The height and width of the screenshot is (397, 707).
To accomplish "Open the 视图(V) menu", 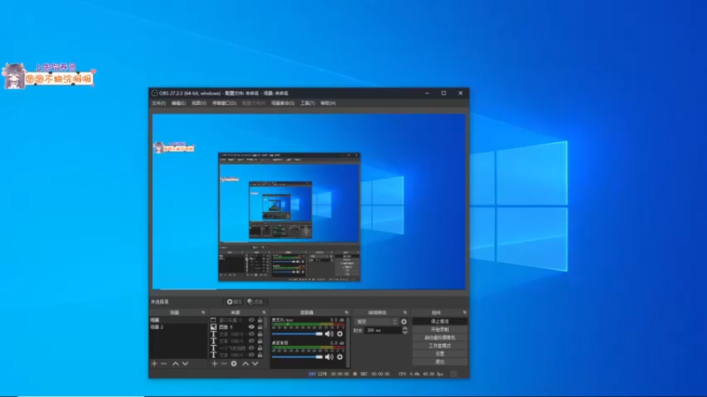I will click(x=199, y=103).
